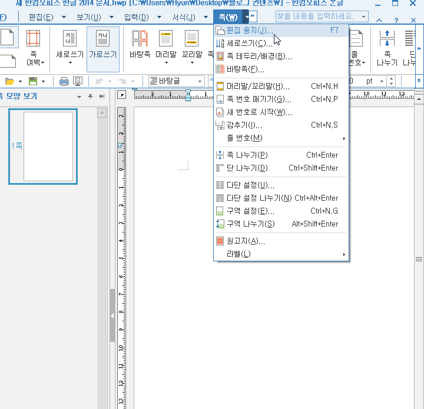Select 감추기(I) menu item
This screenshot has height=409, width=424.
281,125
